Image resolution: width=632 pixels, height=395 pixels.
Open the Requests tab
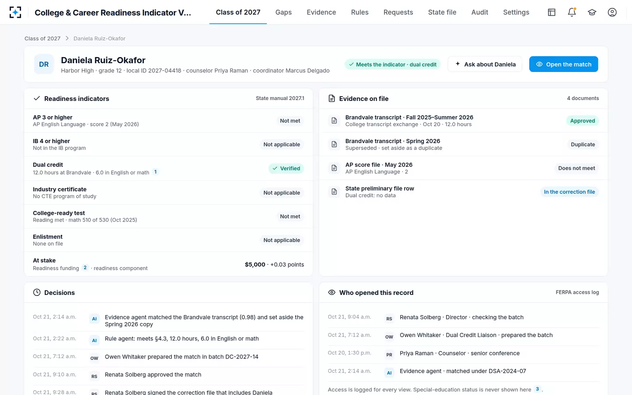pos(398,12)
